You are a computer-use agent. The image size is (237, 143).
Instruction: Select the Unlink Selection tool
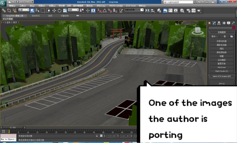tap(9, 10)
